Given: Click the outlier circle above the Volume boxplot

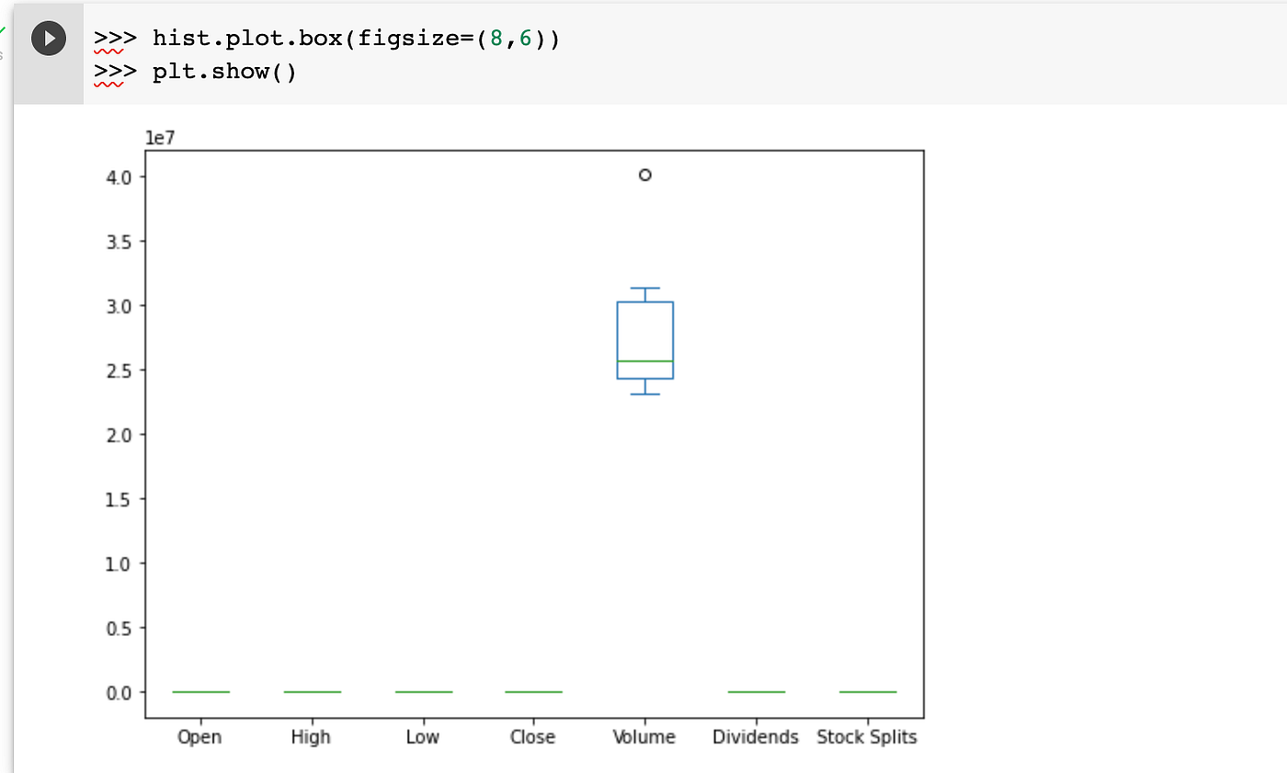Looking at the screenshot, I should pyautogui.click(x=644, y=174).
